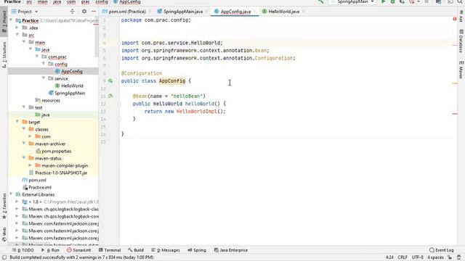Select pom.properties in the tree

tap(57, 151)
